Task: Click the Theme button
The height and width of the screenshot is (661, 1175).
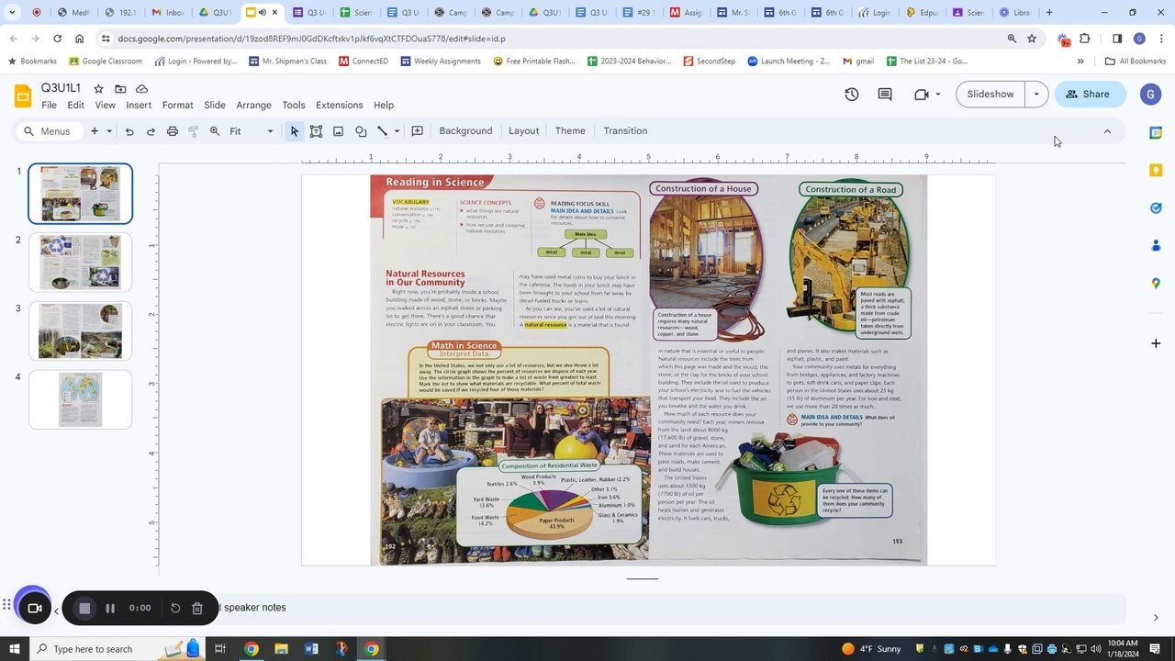Action: (570, 131)
